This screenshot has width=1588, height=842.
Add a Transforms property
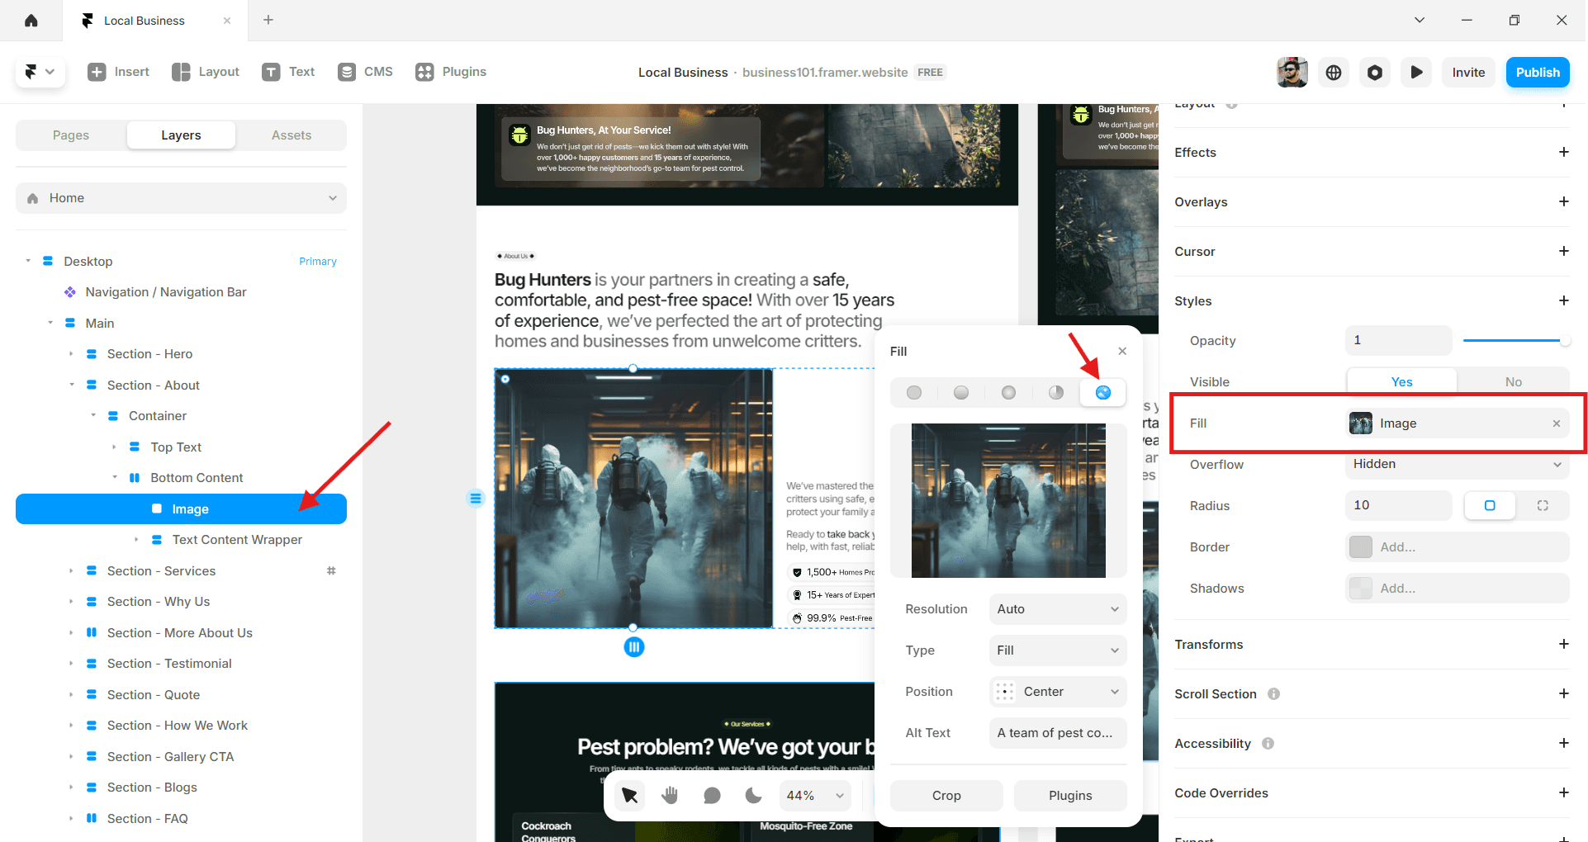[x=1563, y=644]
